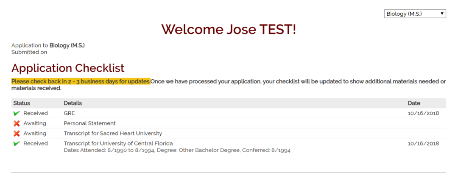The height and width of the screenshot is (173, 458).
Task: Click the arrow on the program selector
Action: coord(442,14)
